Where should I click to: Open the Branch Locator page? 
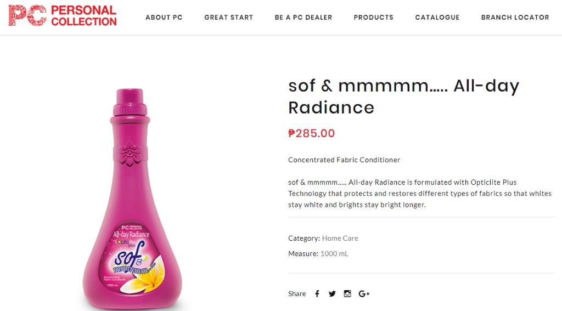(x=515, y=18)
